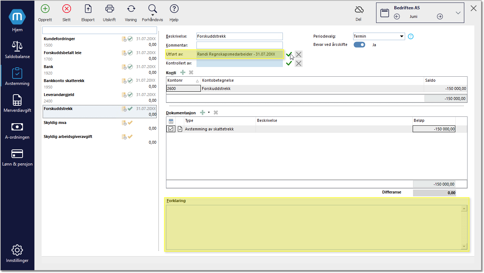Sort by Kontonr column header
484x273 pixels.
pyautogui.click(x=183, y=80)
